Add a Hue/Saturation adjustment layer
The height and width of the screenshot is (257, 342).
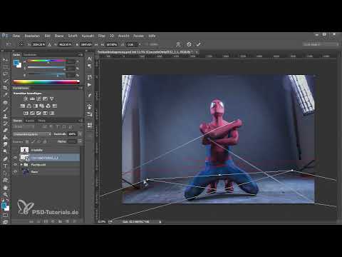pyautogui.click(x=23, y=106)
